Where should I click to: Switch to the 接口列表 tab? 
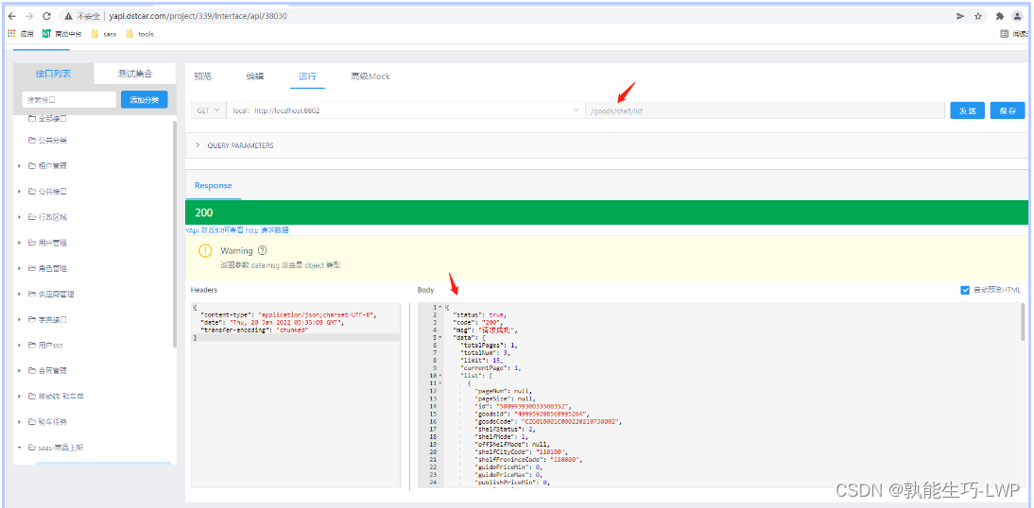pos(54,74)
